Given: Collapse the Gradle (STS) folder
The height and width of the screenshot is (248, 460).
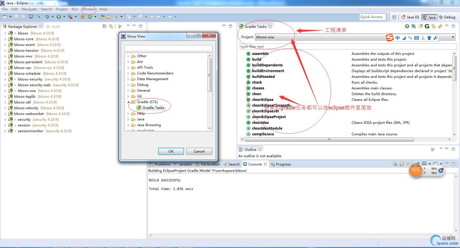Looking at the screenshot, I should [x=128, y=102].
